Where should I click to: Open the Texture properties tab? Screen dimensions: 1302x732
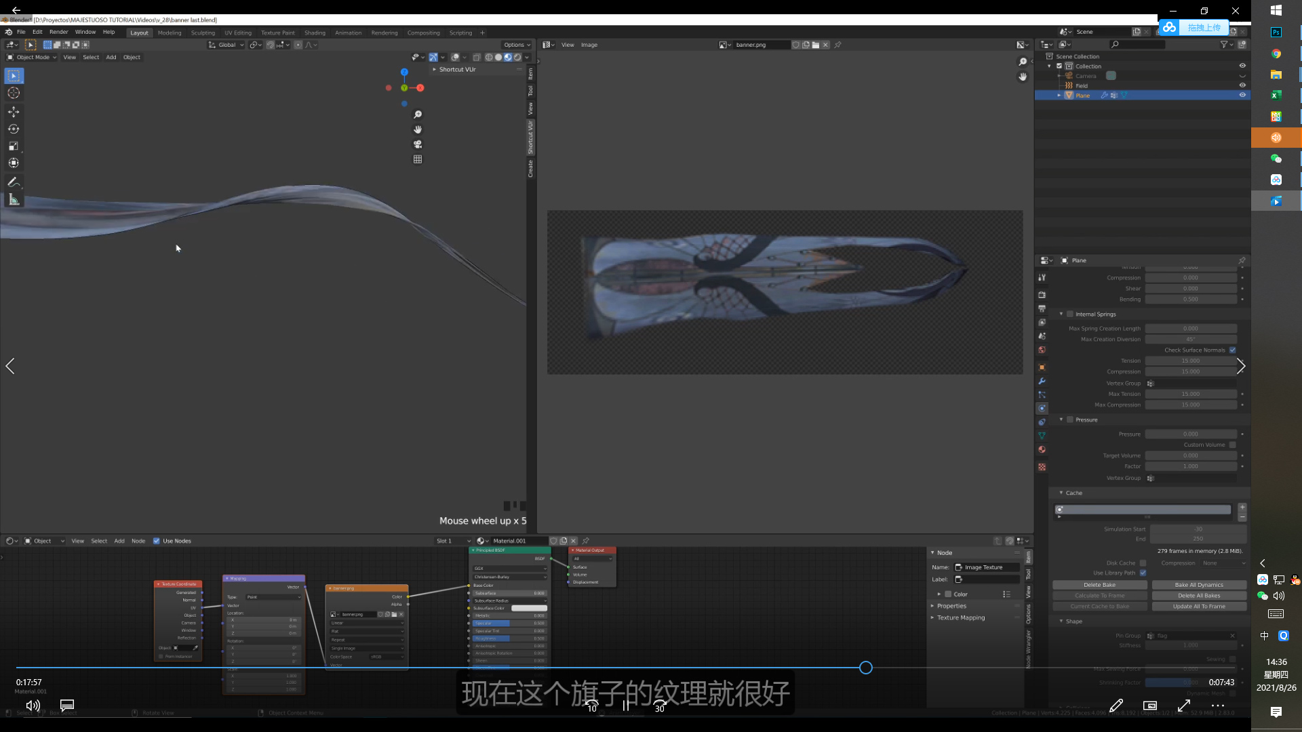pos(1042,467)
